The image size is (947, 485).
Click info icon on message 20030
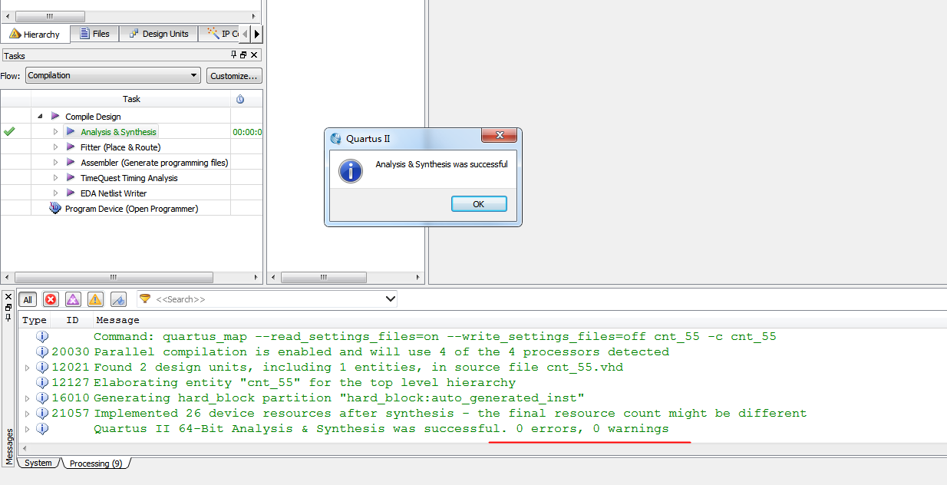point(43,351)
